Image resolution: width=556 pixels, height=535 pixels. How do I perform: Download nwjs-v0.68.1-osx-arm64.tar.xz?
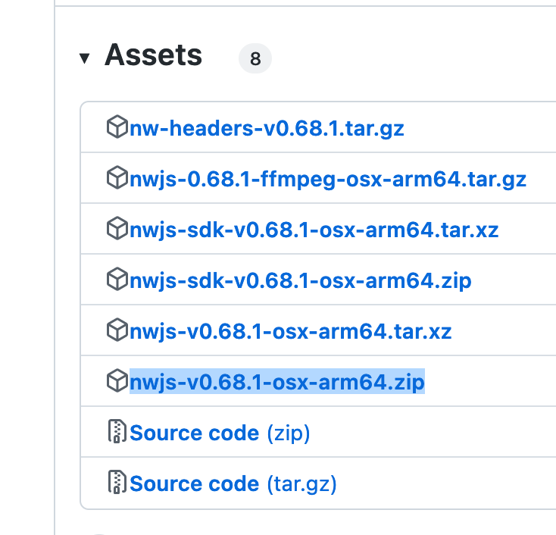click(x=291, y=332)
